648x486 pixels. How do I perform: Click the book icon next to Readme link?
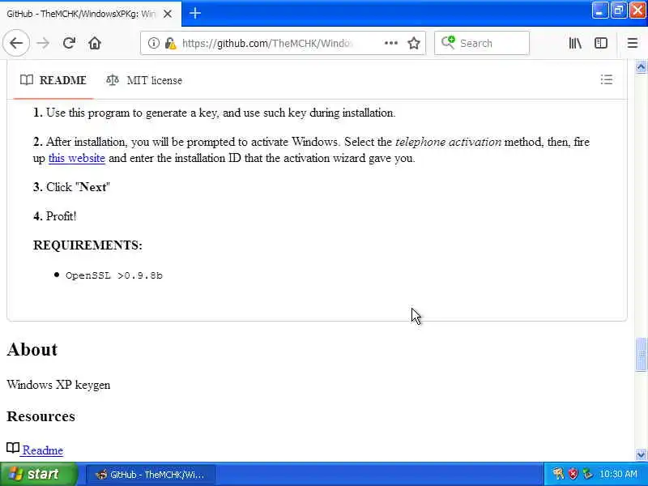pyautogui.click(x=13, y=448)
